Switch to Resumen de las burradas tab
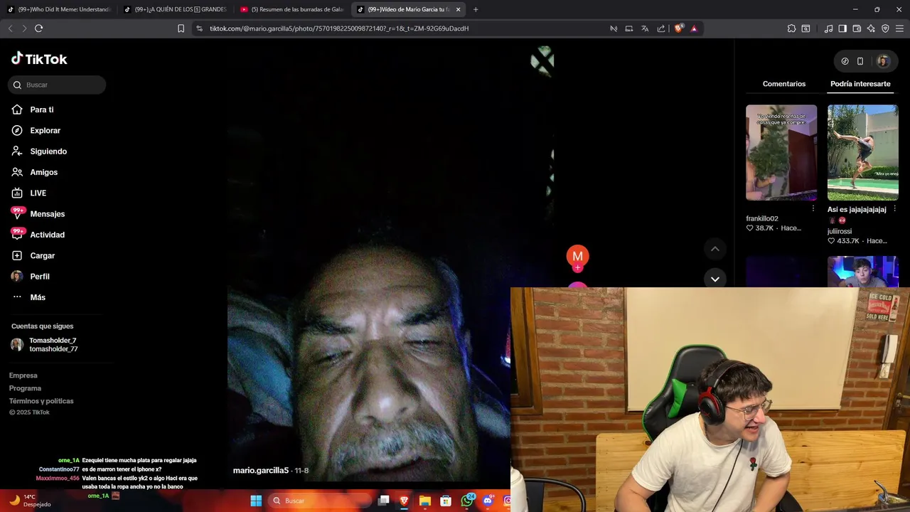Viewport: 910px width, 512px height. (291, 9)
